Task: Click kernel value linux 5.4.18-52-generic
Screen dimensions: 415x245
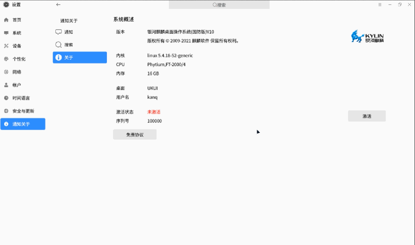Action: pyautogui.click(x=170, y=55)
